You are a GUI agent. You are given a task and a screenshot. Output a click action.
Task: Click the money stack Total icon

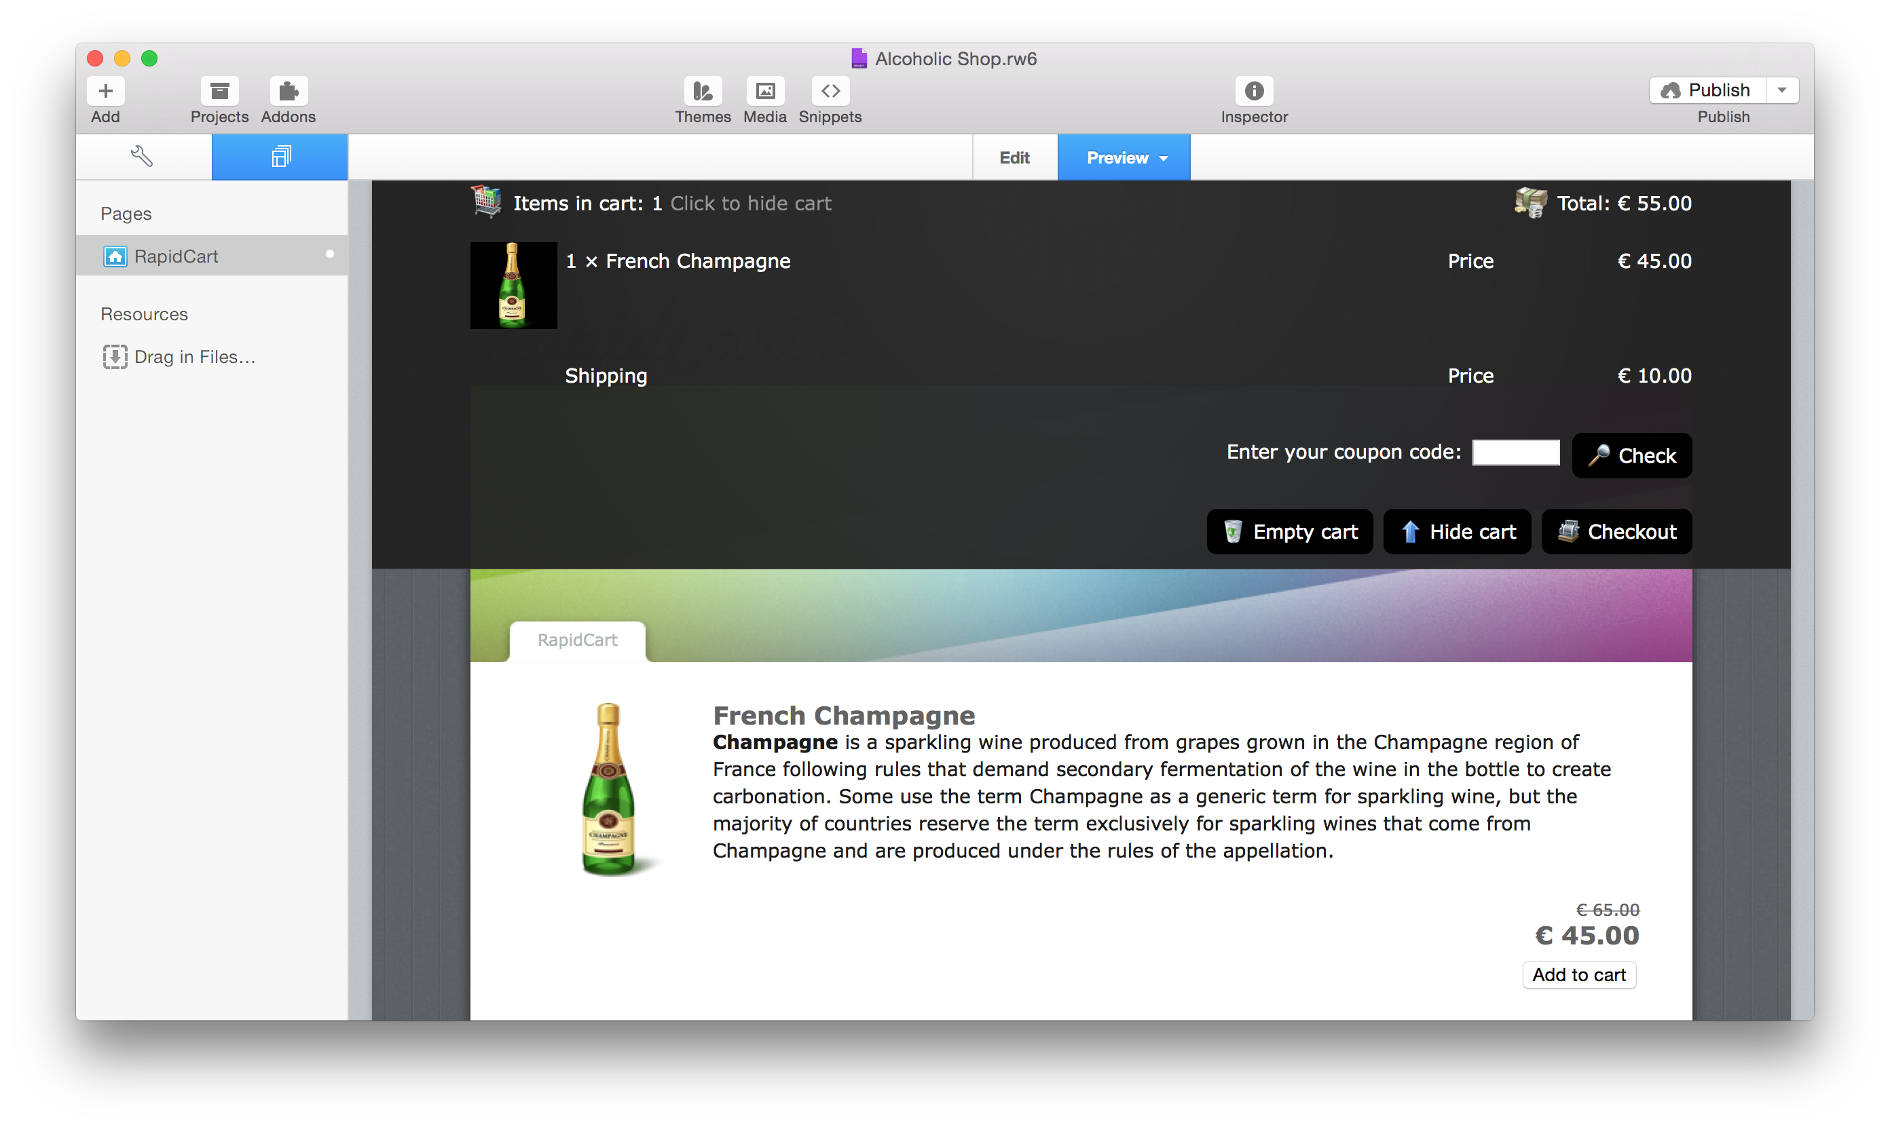(x=1530, y=202)
